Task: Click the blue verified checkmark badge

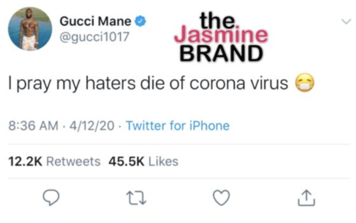Action: point(141,21)
